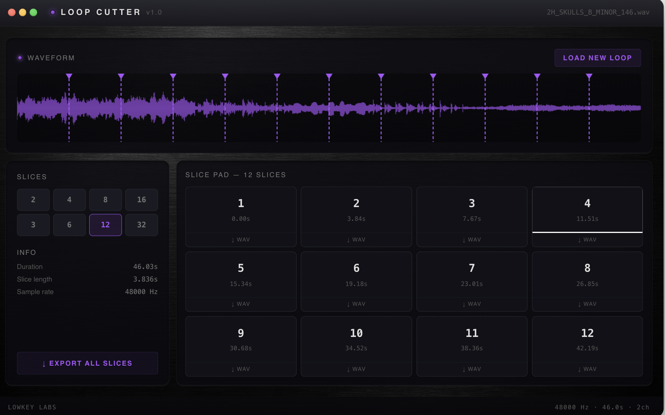Click the Load New Loop button

pos(597,58)
